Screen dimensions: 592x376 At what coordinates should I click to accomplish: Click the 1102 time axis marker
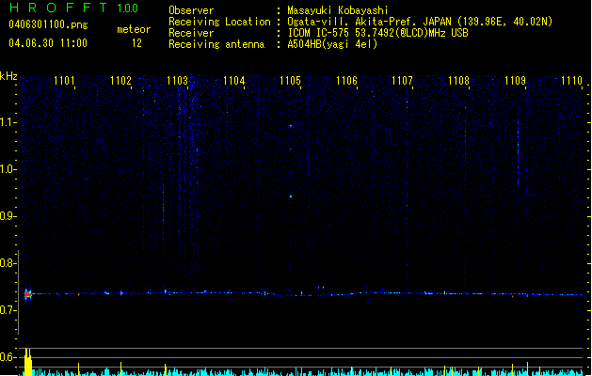120,80
